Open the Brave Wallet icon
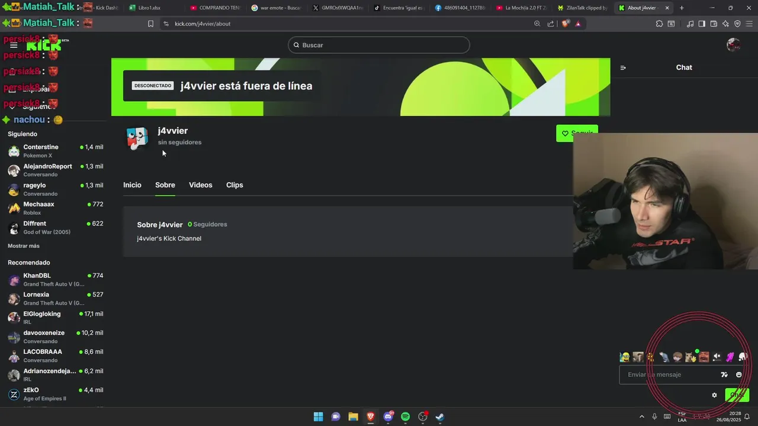Viewport: 758px width, 426px height. point(714,24)
